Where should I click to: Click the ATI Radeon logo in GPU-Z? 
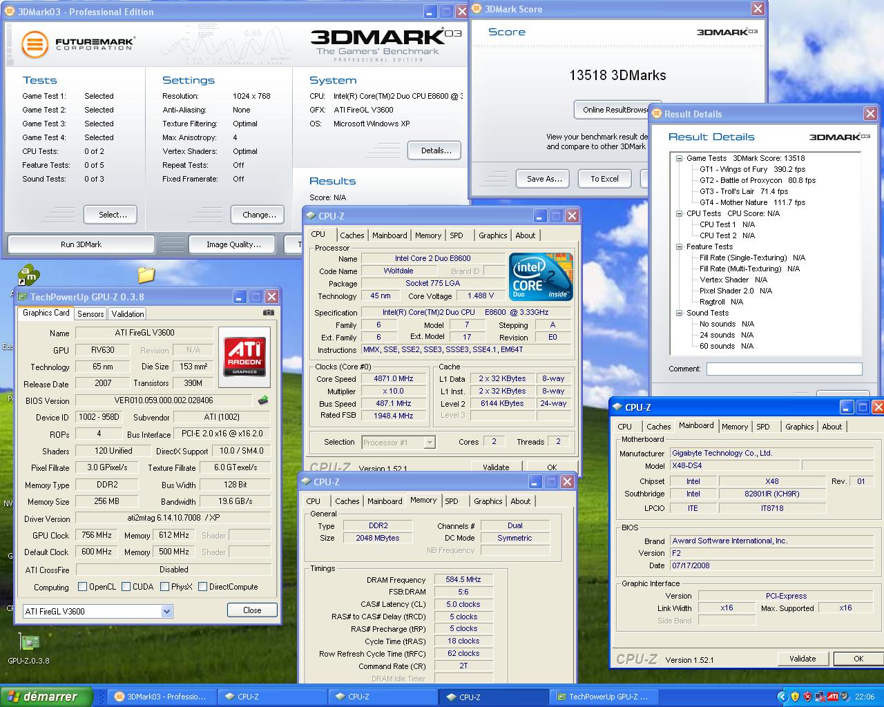244,357
